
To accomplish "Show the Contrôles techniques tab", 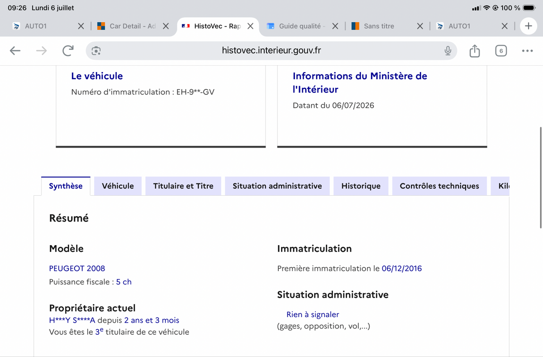I will pos(439,186).
